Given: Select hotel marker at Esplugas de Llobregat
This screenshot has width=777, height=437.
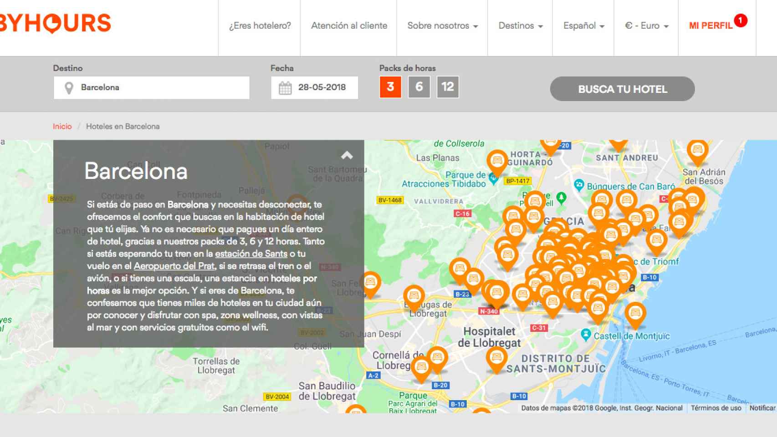Looking at the screenshot, I should point(414,298).
